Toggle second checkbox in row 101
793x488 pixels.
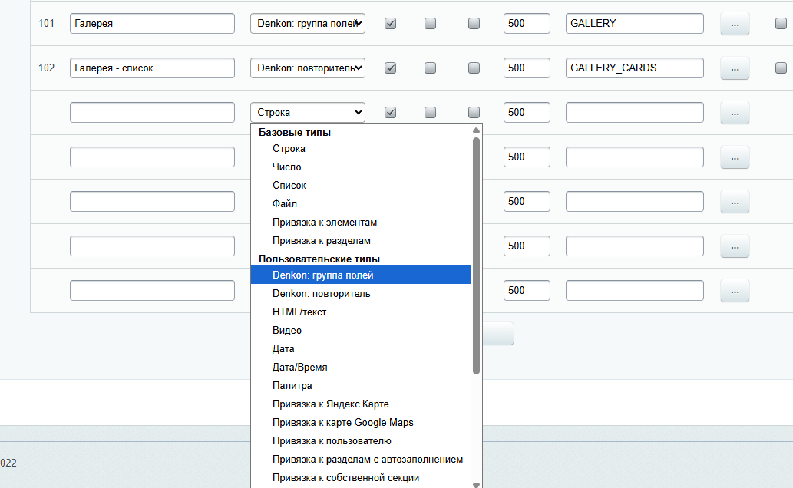[x=431, y=23]
